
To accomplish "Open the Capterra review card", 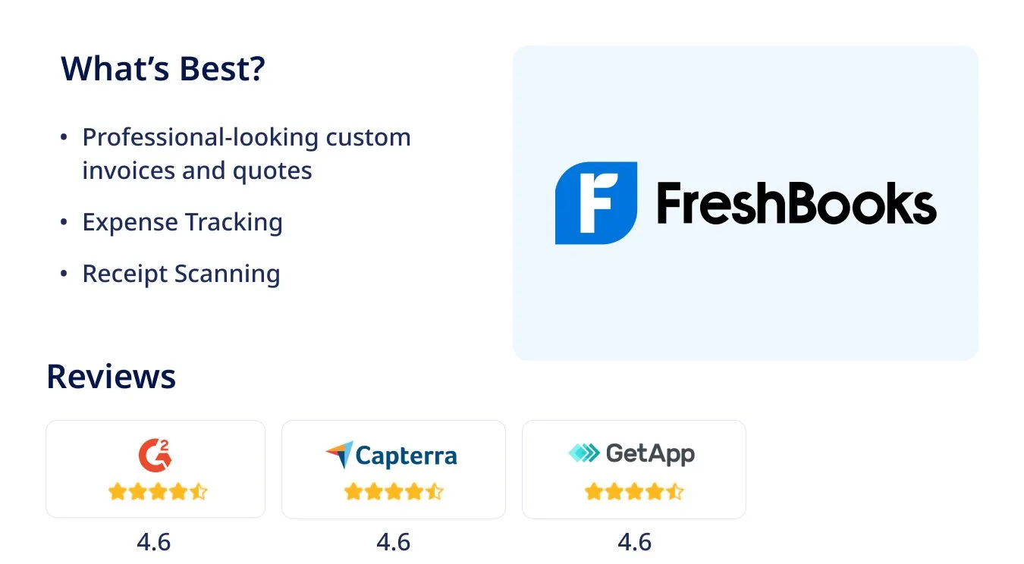I will coord(394,469).
